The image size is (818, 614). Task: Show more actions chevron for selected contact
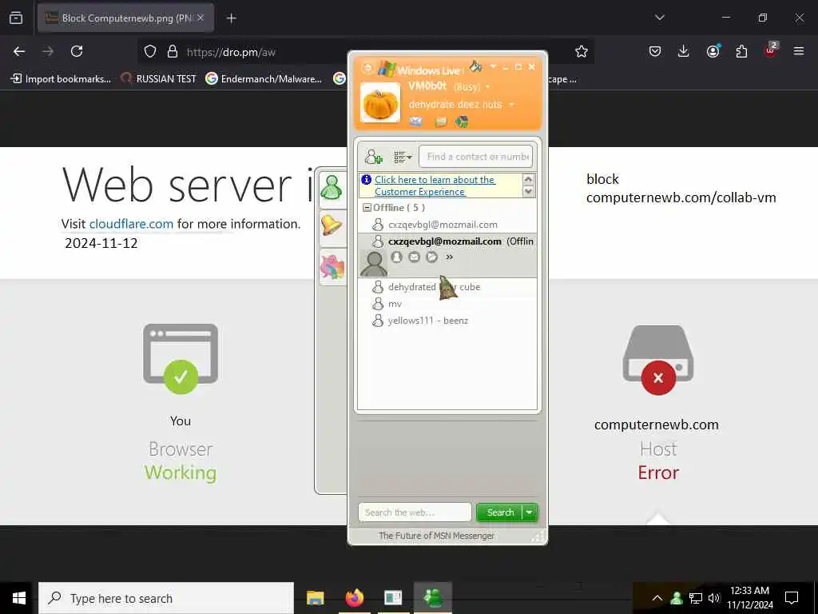click(449, 257)
